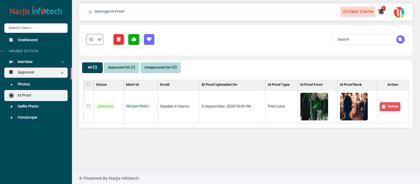Go to Dashboard in the sidebar
The height and width of the screenshot is (184, 420).
coord(28,40)
